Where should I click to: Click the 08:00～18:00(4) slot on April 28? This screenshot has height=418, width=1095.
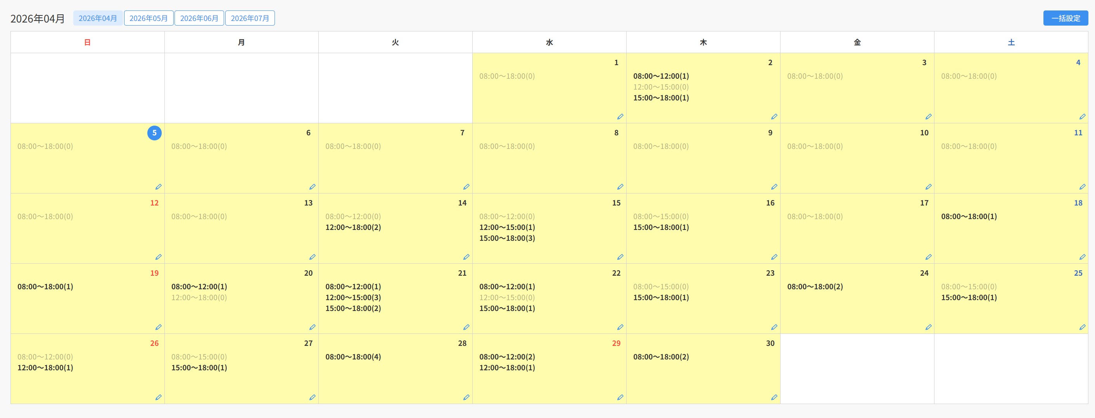click(353, 357)
